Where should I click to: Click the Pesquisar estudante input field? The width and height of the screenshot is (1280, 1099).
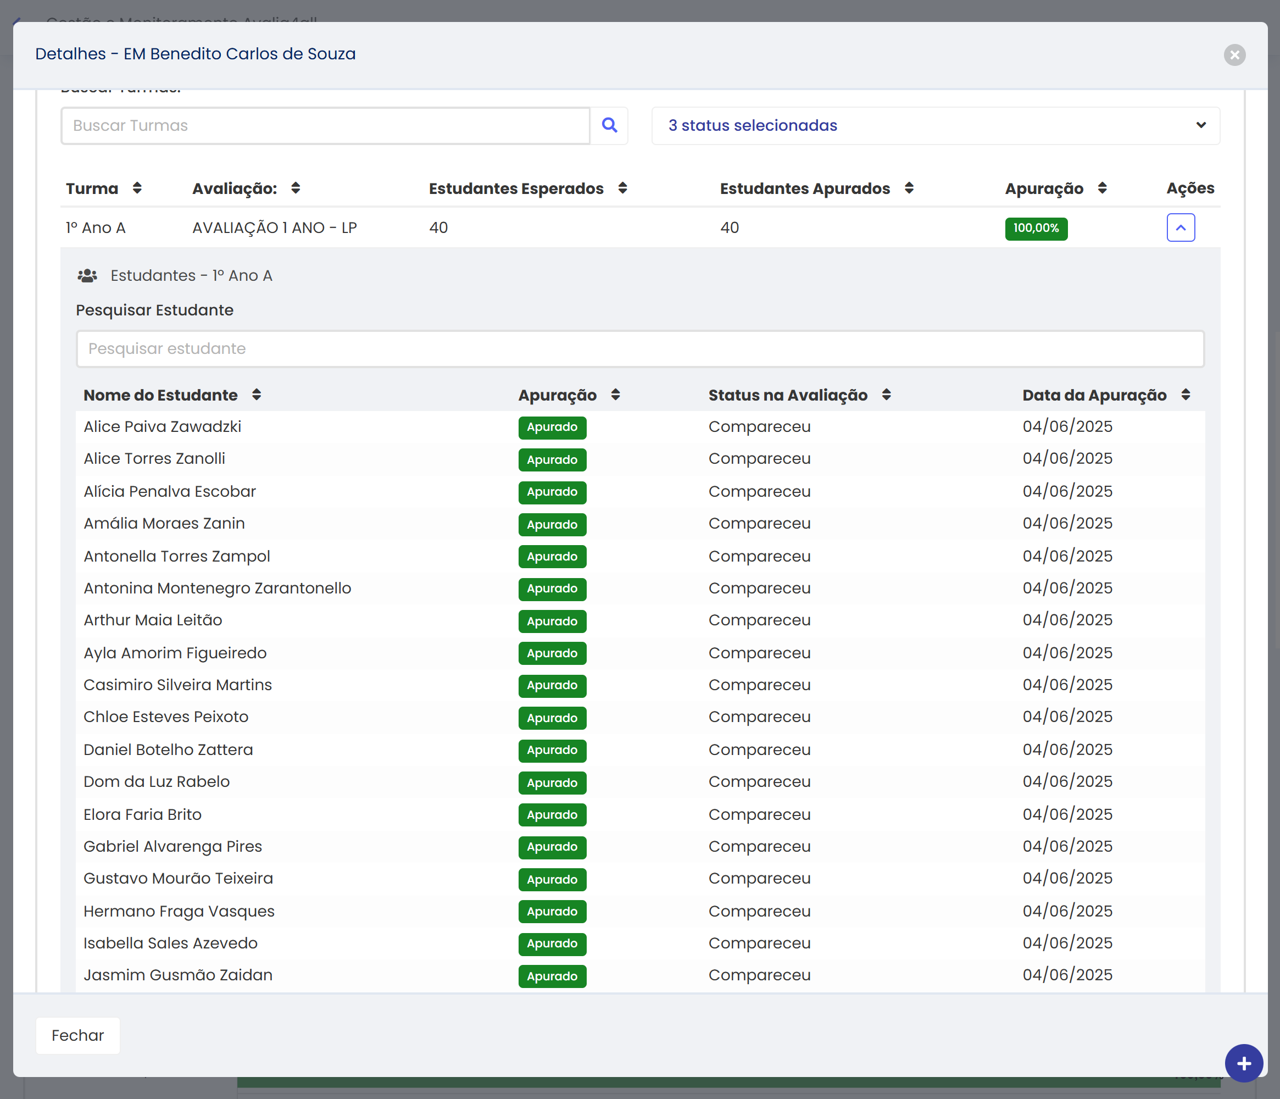tap(639, 348)
